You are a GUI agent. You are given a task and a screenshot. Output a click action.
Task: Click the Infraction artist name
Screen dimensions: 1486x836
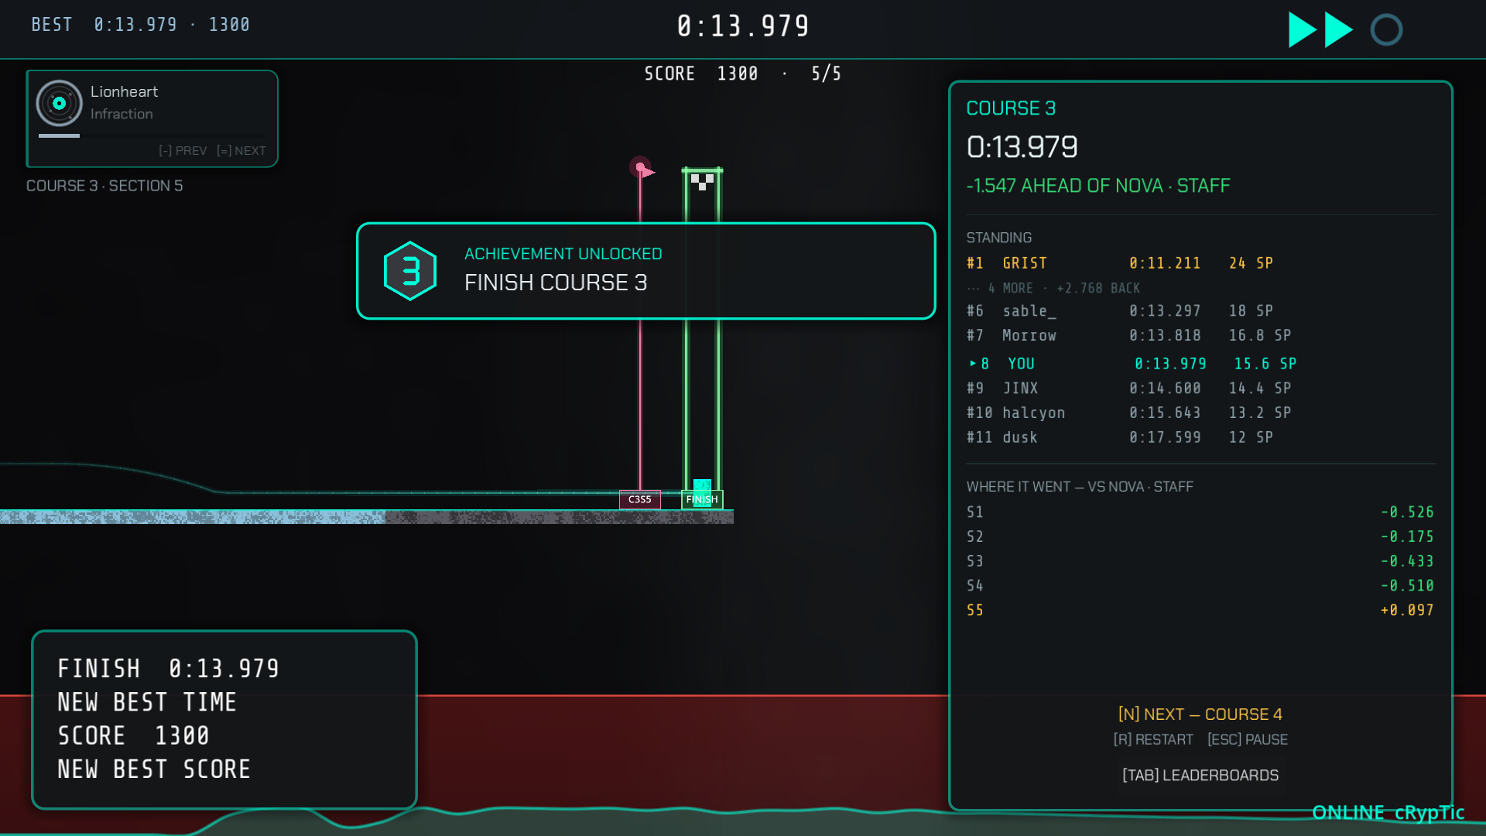[122, 114]
